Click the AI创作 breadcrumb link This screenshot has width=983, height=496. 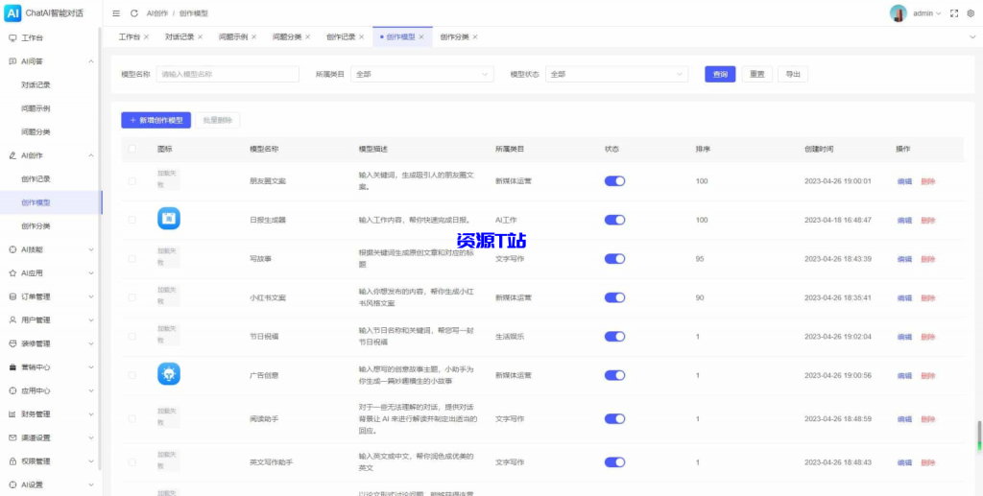point(156,13)
